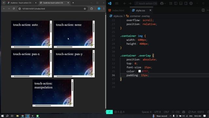
Task: Click the browser address bar URL
Action: coord(34,9)
